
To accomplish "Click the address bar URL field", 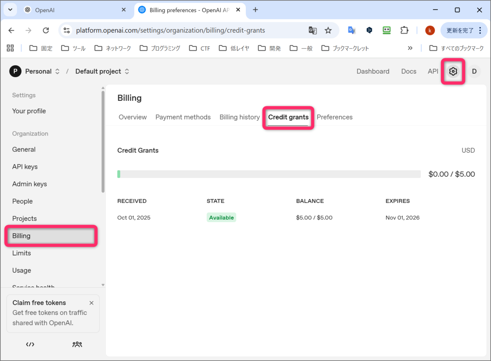I will tap(171, 30).
